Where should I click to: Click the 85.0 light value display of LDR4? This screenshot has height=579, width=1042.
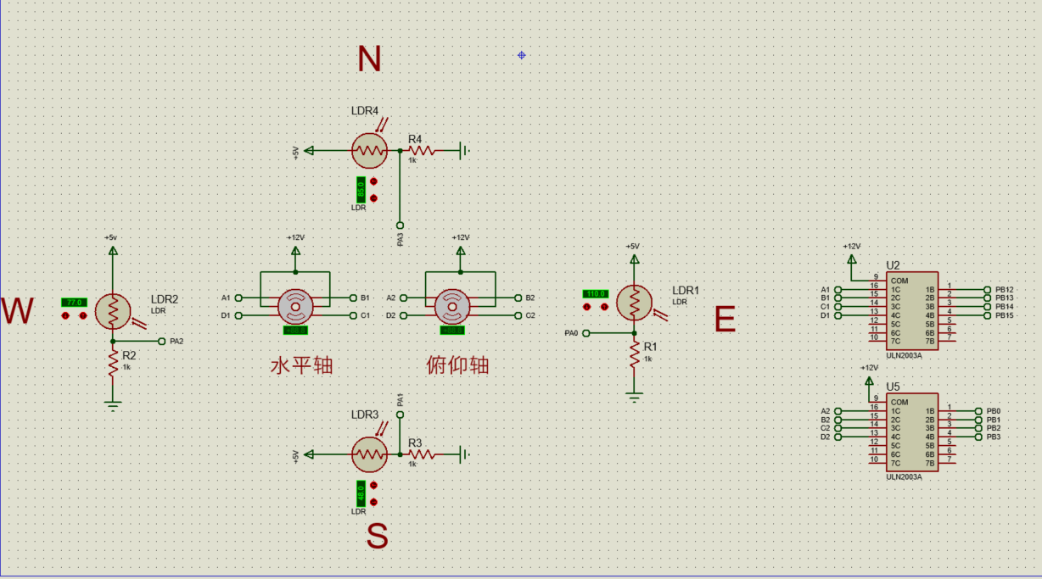pos(361,191)
